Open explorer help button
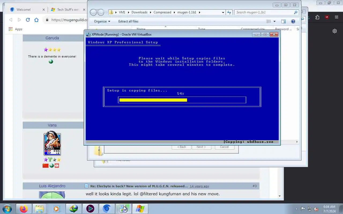This screenshot has height=214, width=343. pos(293,21)
